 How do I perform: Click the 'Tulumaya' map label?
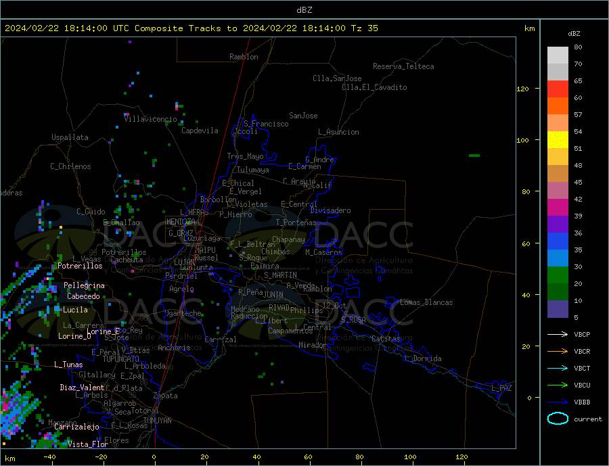tap(253, 170)
